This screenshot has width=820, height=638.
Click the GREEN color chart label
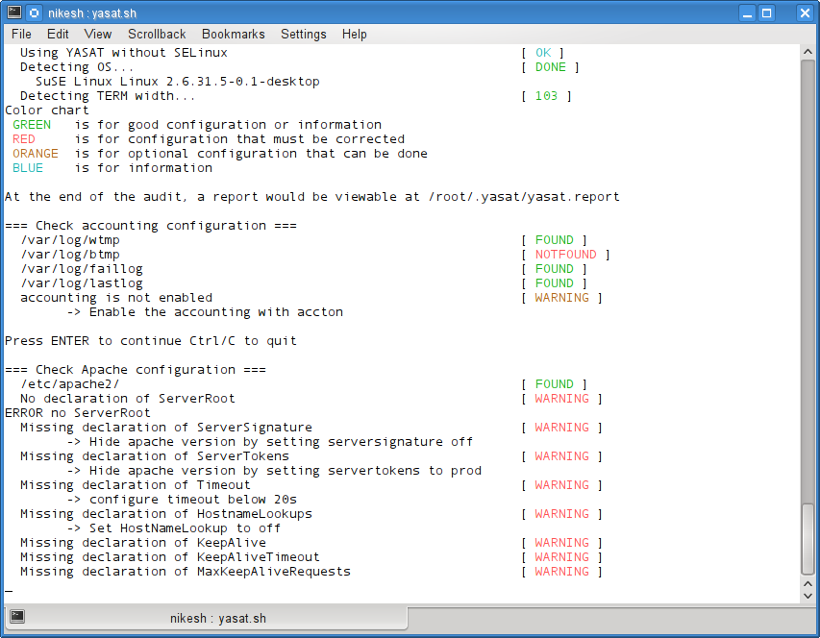pos(32,125)
